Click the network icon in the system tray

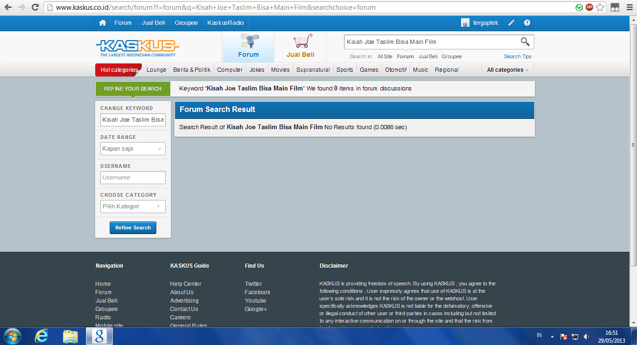click(x=575, y=336)
